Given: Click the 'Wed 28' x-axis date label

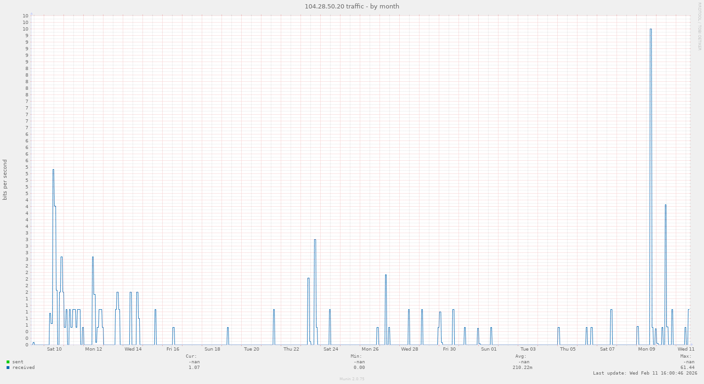Looking at the screenshot, I should pyautogui.click(x=410, y=349).
